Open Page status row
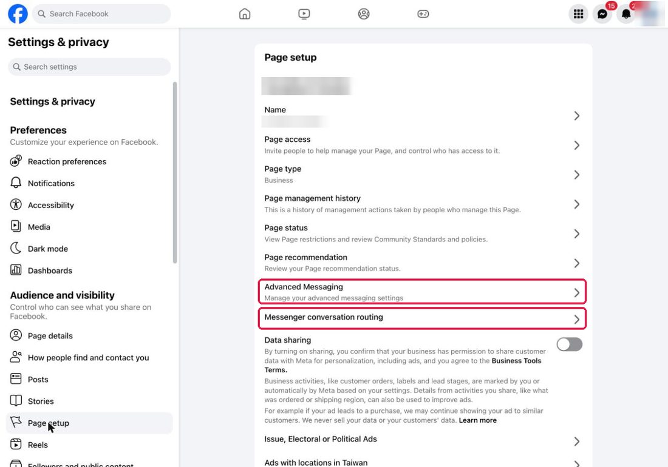 tap(423, 233)
